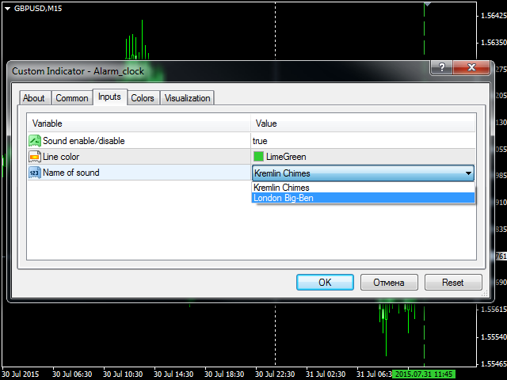This screenshot has width=507, height=380.
Task: Click the Line color row icon
Action: point(35,157)
